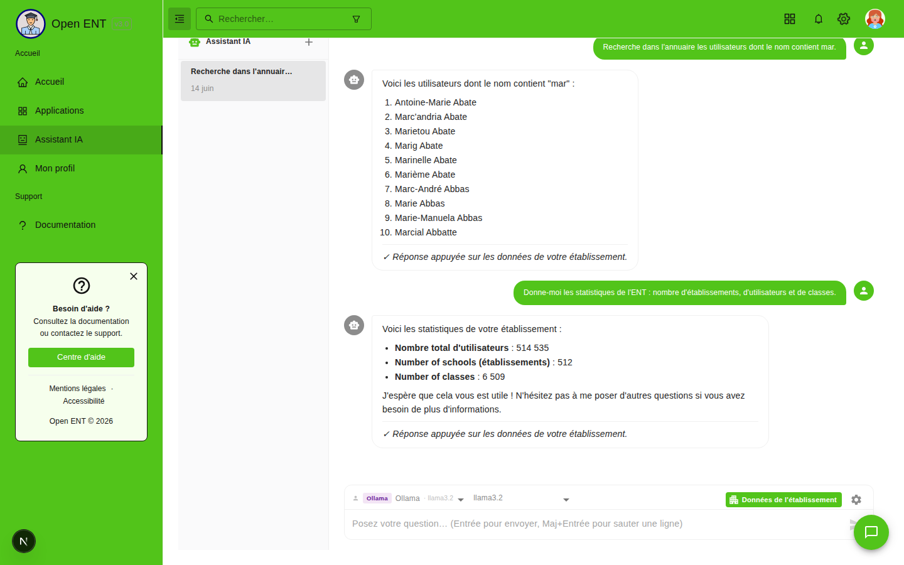The width and height of the screenshot is (904, 565).
Task: Open the search filter funnel icon
Action: tap(357, 19)
